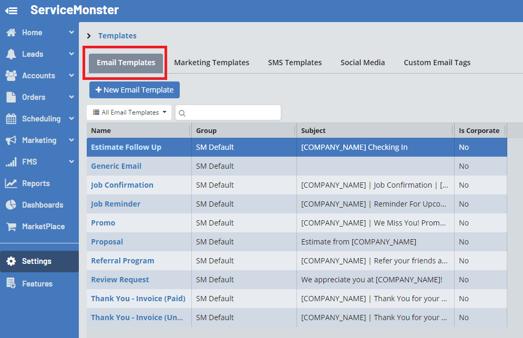
Task: Click the Home house icon
Action: (11, 33)
